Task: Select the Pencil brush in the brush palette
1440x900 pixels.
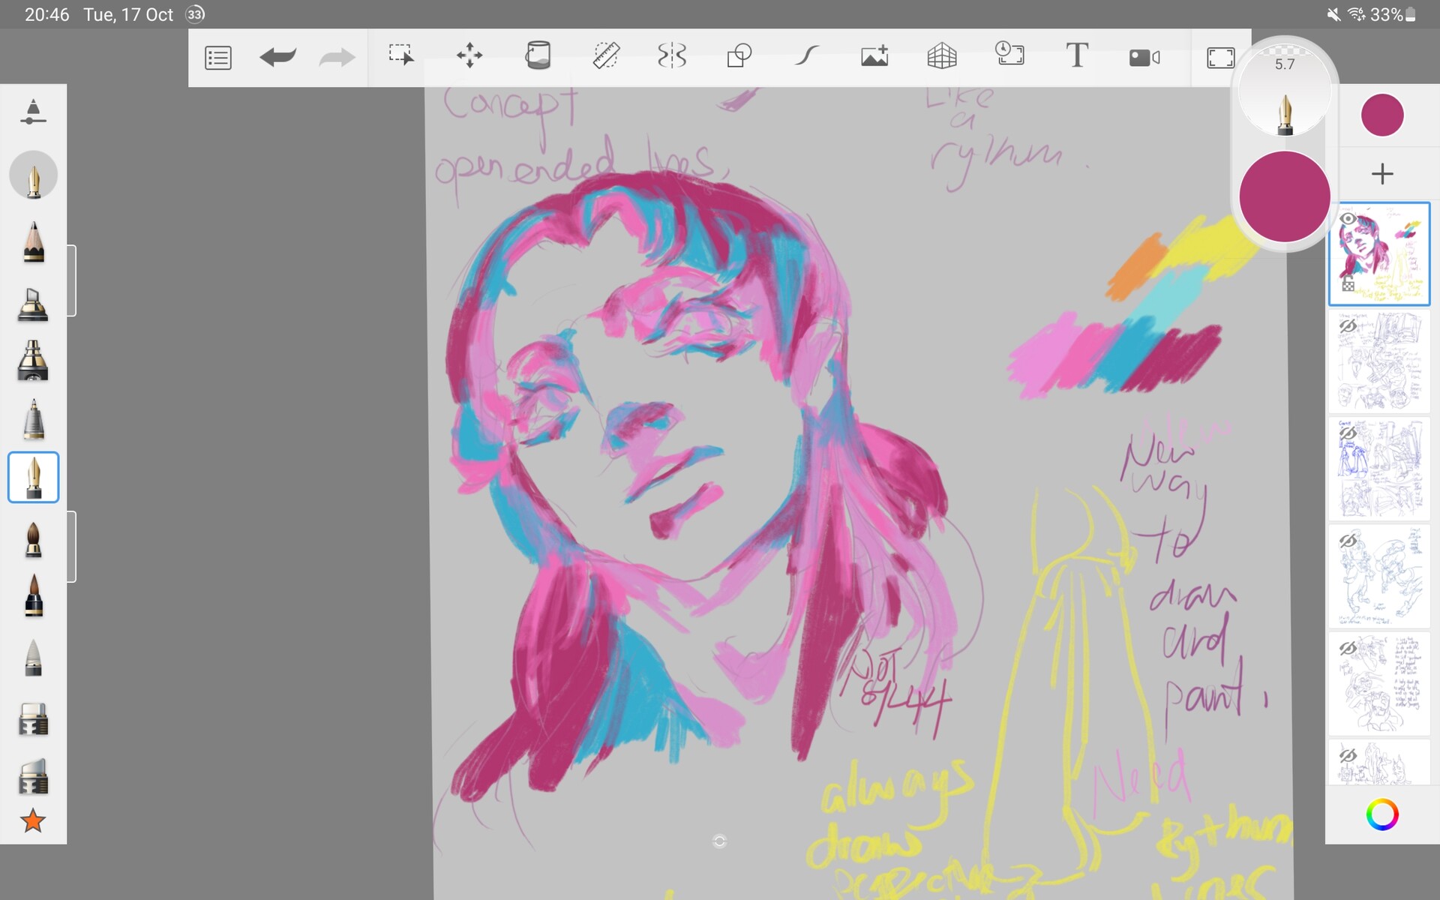Action: [x=33, y=241]
